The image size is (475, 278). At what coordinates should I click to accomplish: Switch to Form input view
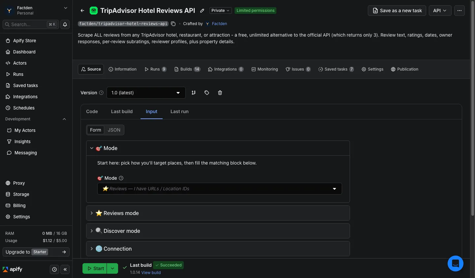(x=95, y=130)
